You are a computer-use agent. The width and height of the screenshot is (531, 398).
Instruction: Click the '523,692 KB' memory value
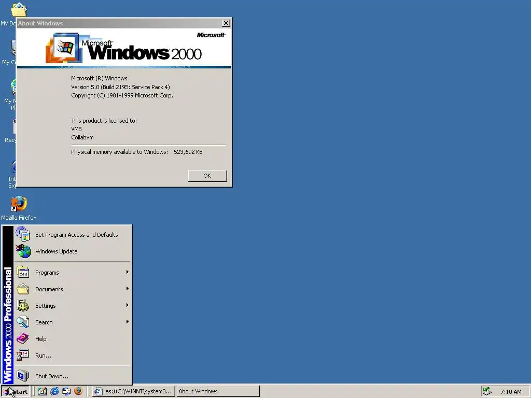tap(188, 152)
